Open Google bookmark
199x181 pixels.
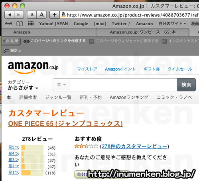pyautogui.click(x=81, y=24)
